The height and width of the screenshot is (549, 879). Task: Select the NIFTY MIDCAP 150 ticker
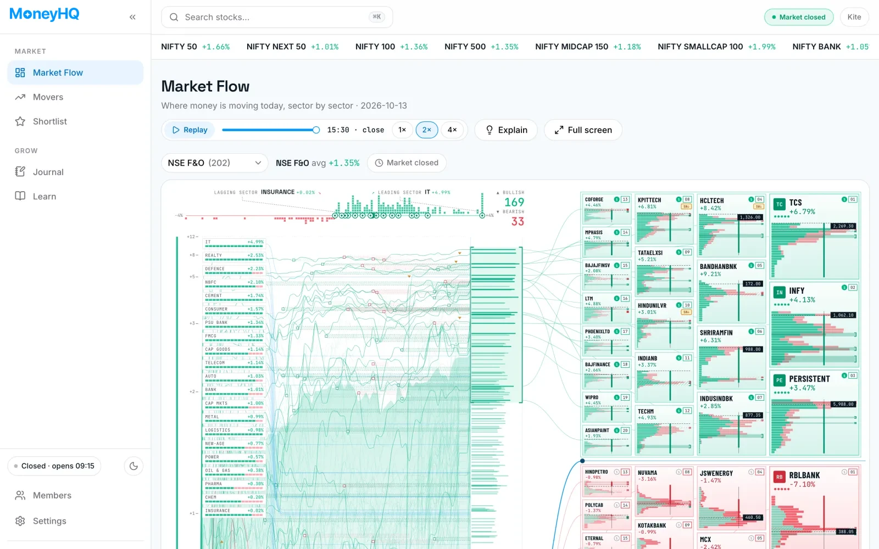588,47
